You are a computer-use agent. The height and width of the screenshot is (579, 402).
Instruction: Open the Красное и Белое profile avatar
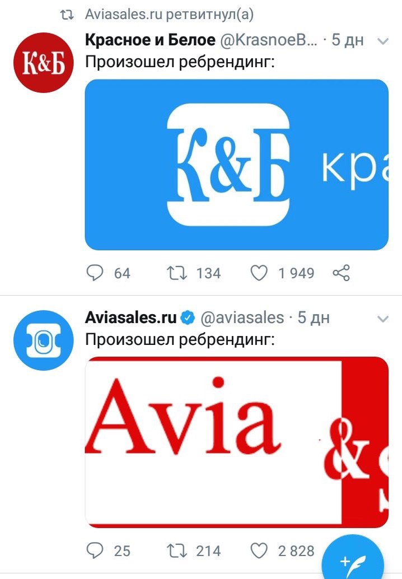pyautogui.click(x=44, y=62)
